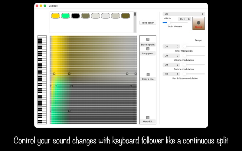
Task: Select the yellow tone swatch
Action: pos(56,16)
